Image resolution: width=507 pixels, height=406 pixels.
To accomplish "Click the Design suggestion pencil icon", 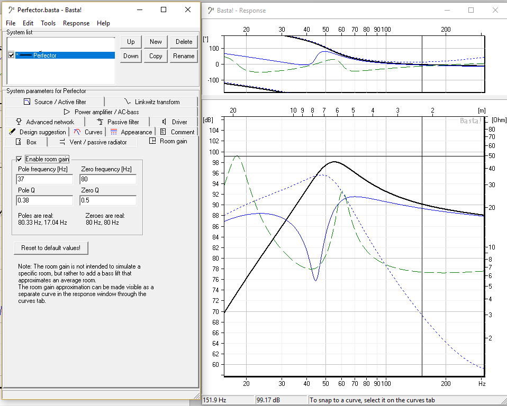I will click(x=12, y=132).
